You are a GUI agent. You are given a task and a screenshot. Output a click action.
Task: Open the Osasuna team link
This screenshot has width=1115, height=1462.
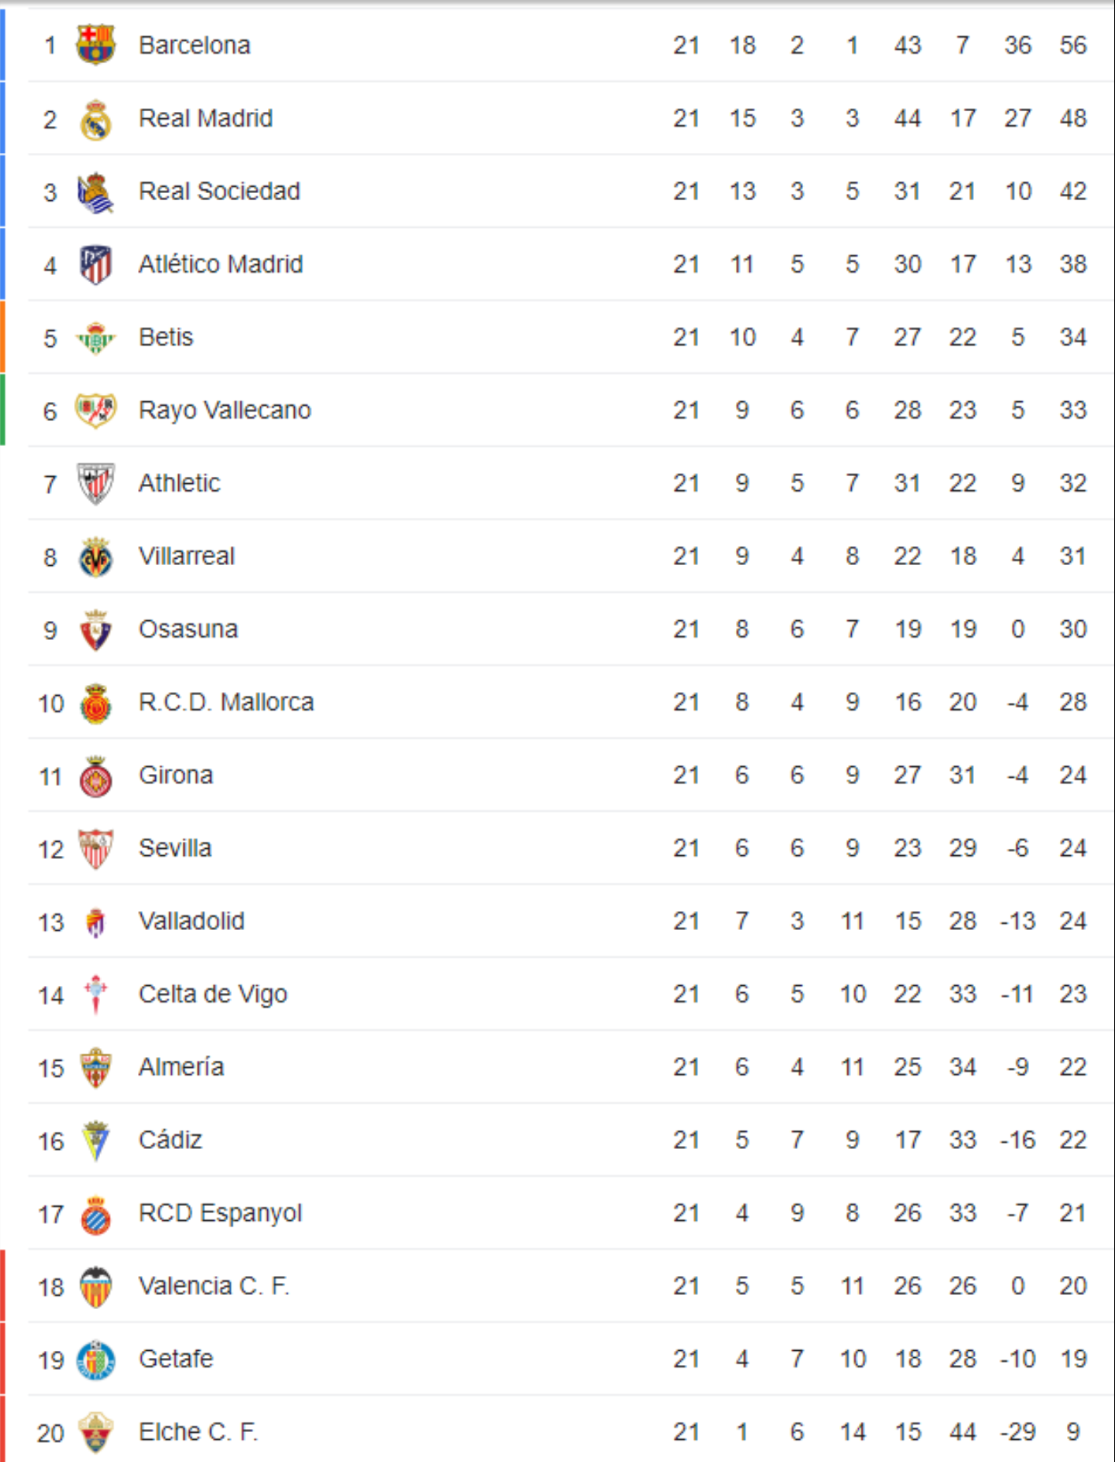point(188,629)
